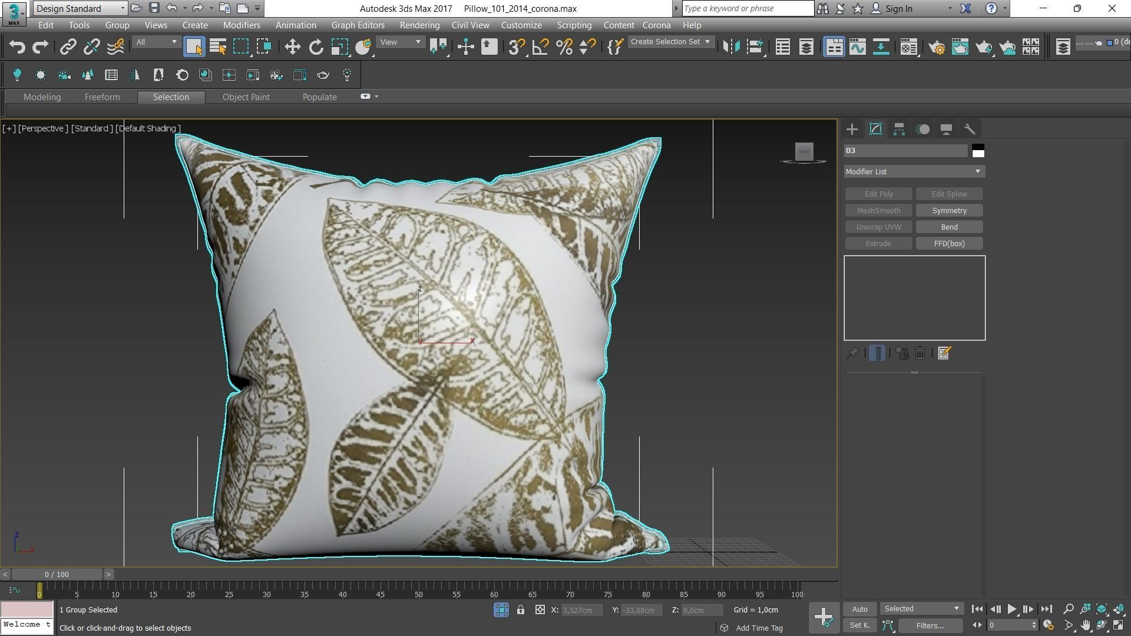
Task: Switch to Display command panel
Action: coord(946,129)
